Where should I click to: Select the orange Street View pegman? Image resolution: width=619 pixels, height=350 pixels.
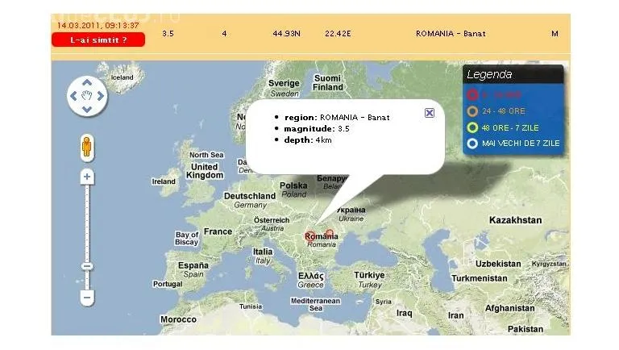[x=87, y=147]
